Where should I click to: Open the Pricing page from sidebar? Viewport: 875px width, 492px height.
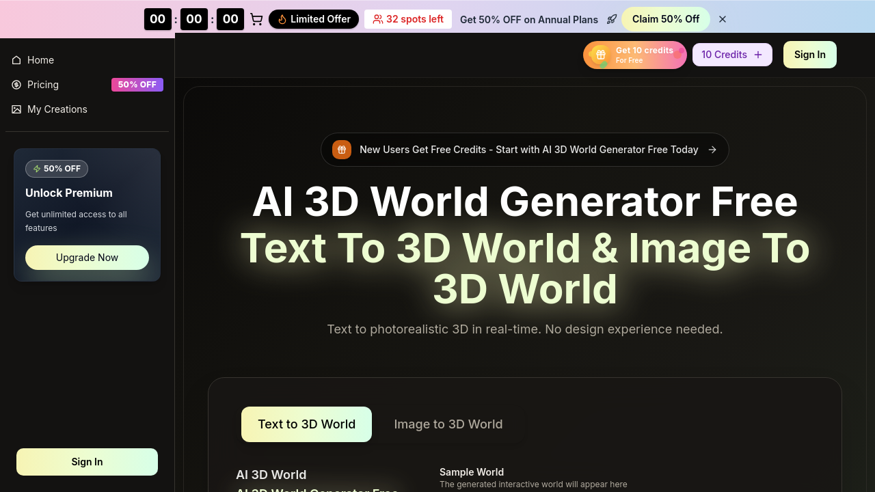[87, 85]
